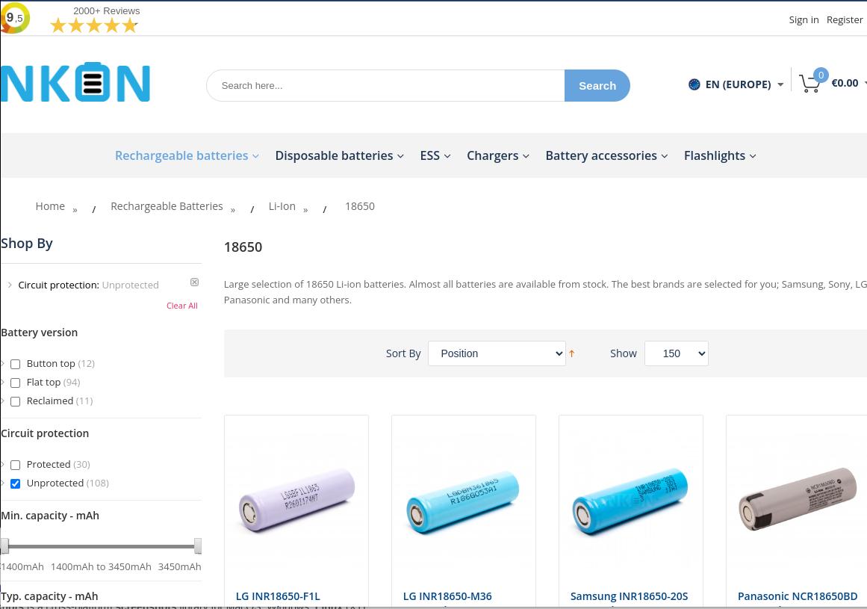Screen dimensions: 867x609
Task: Open the Show 150 dropdown
Action: pos(677,353)
